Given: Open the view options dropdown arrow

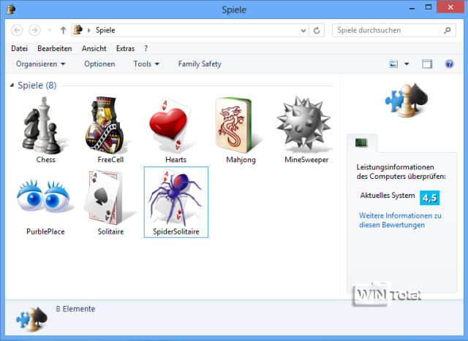Looking at the screenshot, I should point(407,64).
